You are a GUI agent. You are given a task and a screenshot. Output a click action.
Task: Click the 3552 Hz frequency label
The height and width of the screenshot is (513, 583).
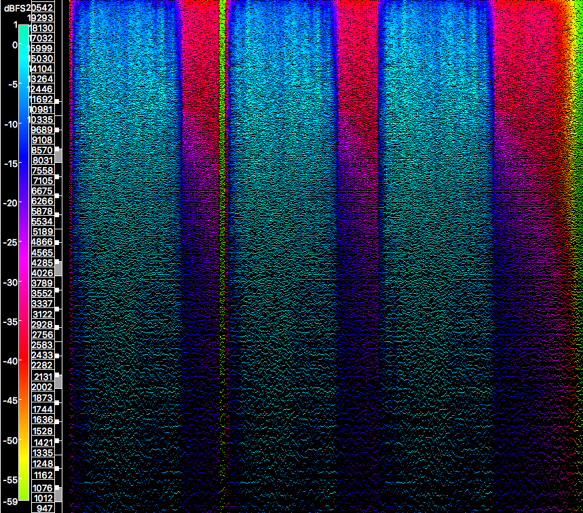(42, 293)
